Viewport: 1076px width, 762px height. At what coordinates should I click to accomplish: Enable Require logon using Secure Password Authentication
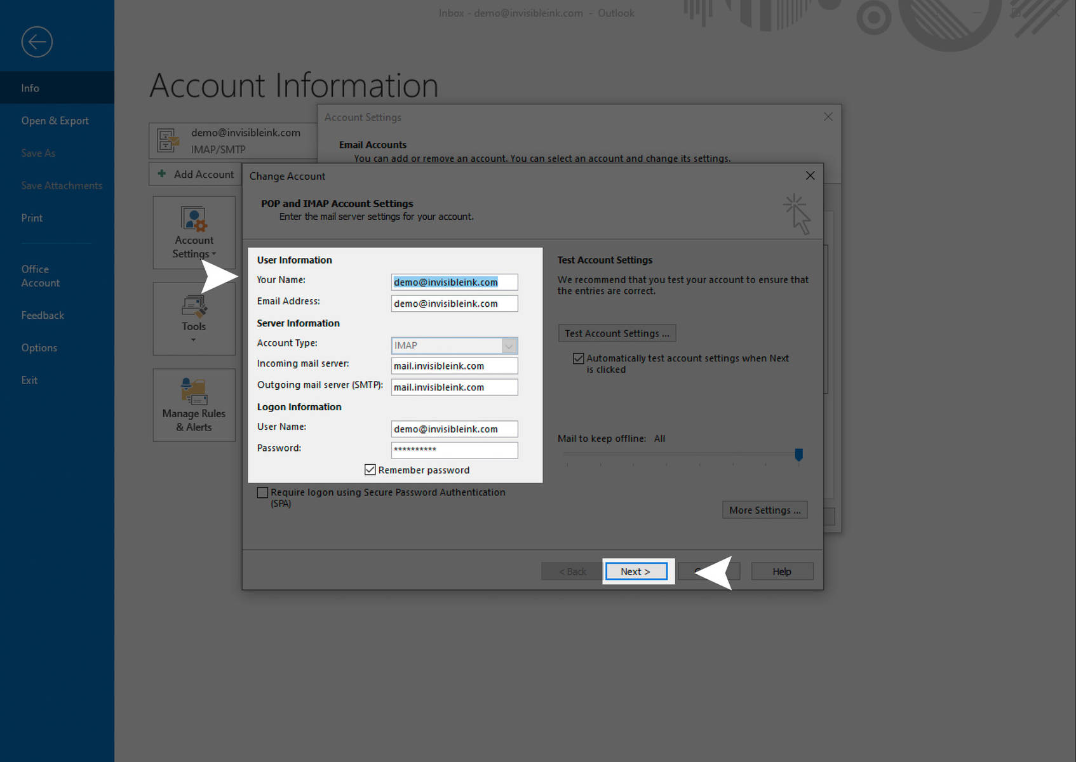tap(262, 493)
